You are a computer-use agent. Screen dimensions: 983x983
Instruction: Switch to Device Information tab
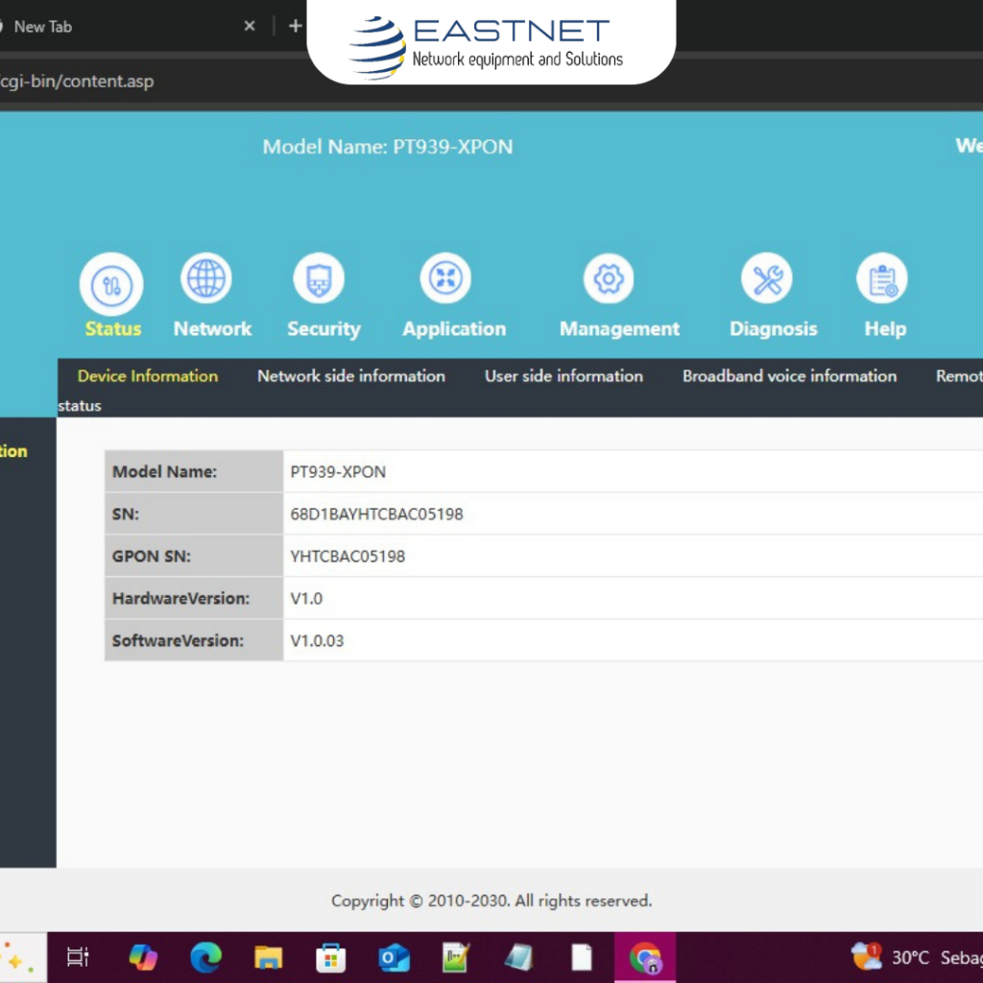click(148, 376)
